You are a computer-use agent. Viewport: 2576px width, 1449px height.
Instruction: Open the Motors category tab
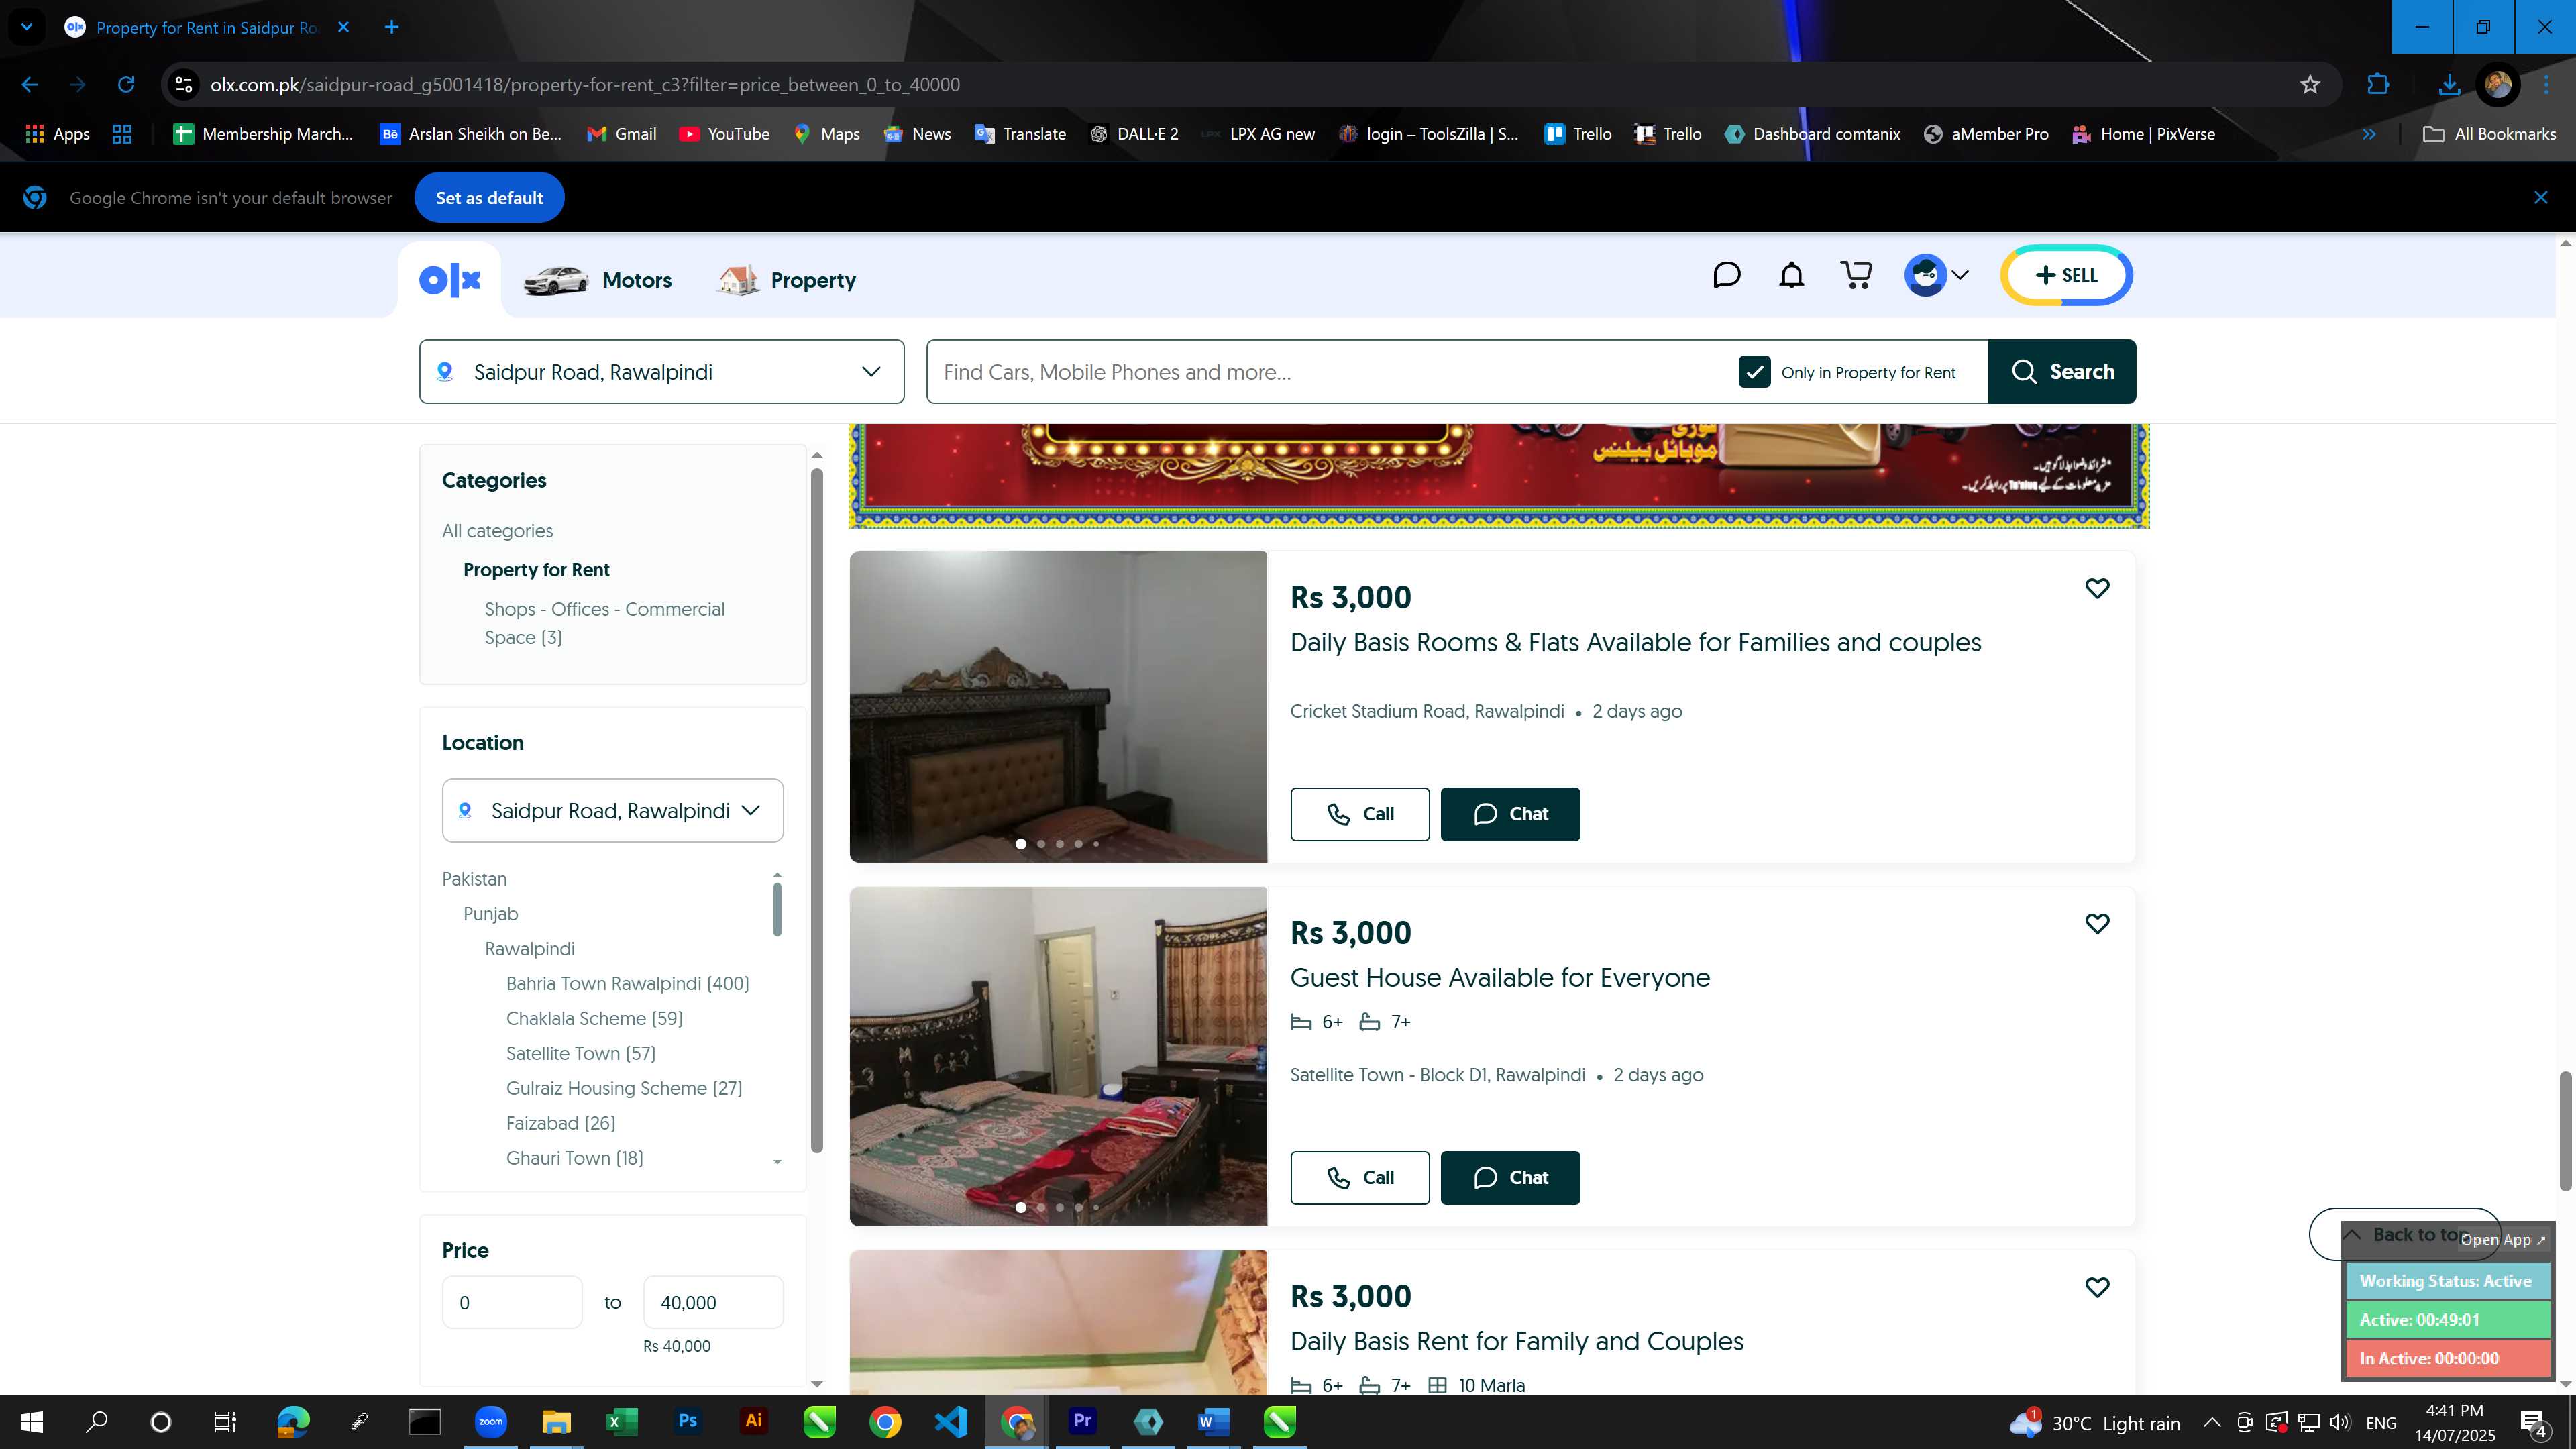598,280
